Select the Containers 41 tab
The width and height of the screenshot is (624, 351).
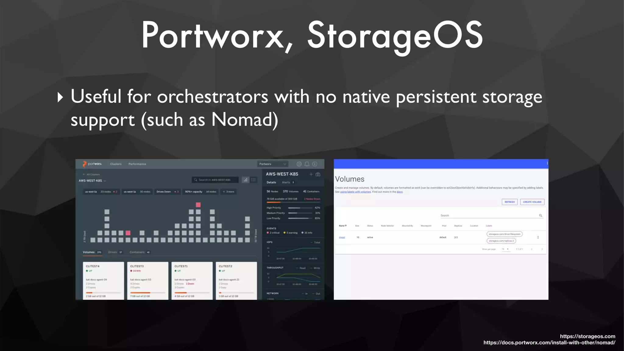[140, 252]
